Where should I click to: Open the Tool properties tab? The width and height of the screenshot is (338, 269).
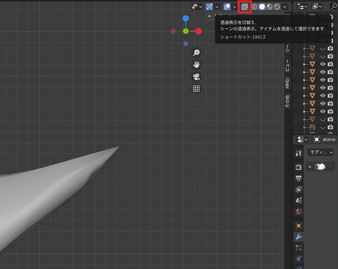(299, 154)
